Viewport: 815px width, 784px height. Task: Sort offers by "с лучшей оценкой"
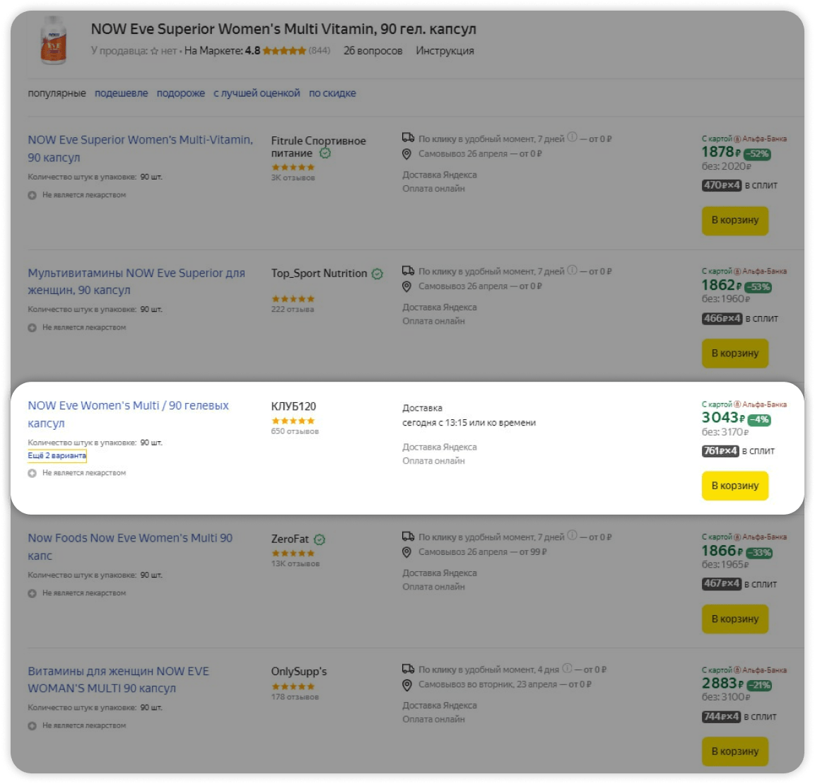point(257,93)
